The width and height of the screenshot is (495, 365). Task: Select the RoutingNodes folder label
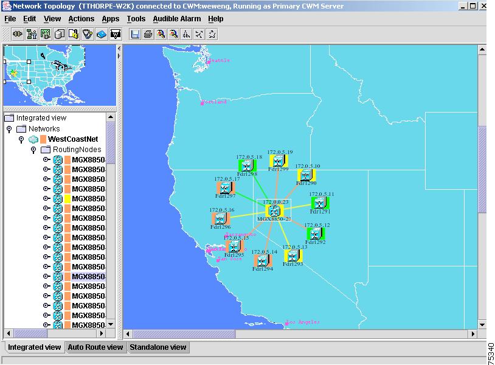(x=77, y=150)
